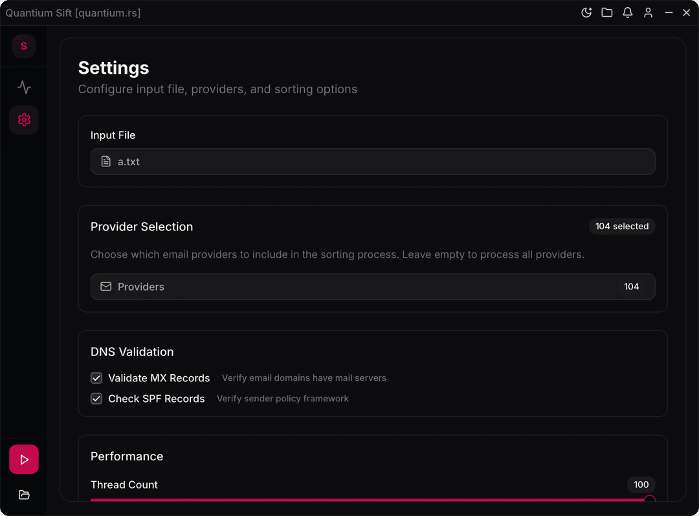Open the activity pulse view in sidebar
Viewport: 699px width, 516px height.
24,87
